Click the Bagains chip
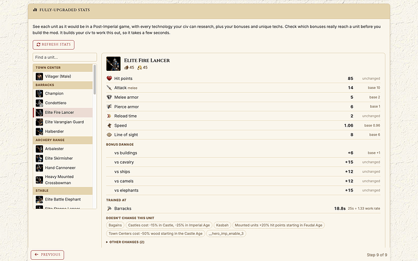Image resolution: width=418 pixels, height=261 pixels. pos(115,225)
